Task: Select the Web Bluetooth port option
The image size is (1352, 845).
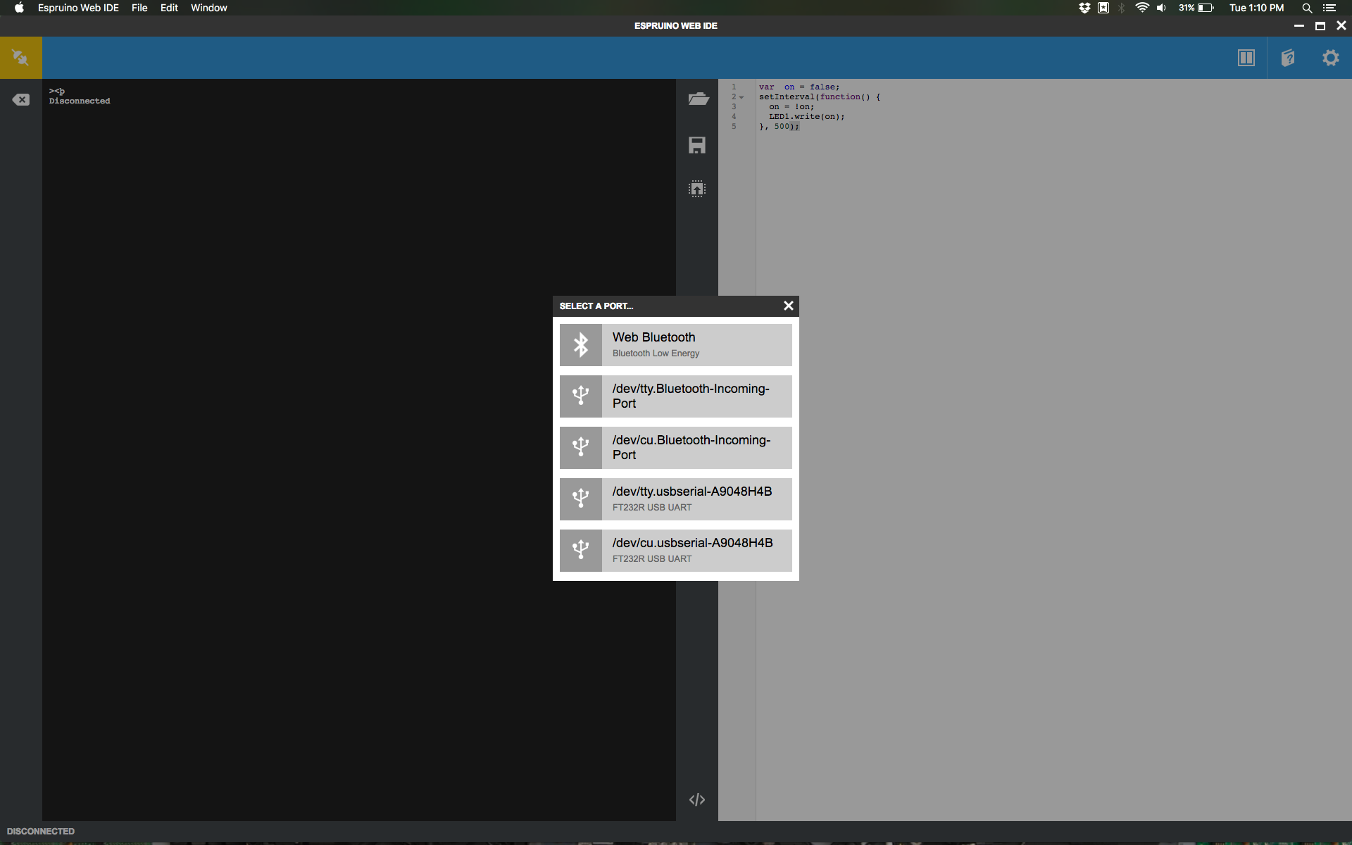Action: pyautogui.click(x=676, y=344)
